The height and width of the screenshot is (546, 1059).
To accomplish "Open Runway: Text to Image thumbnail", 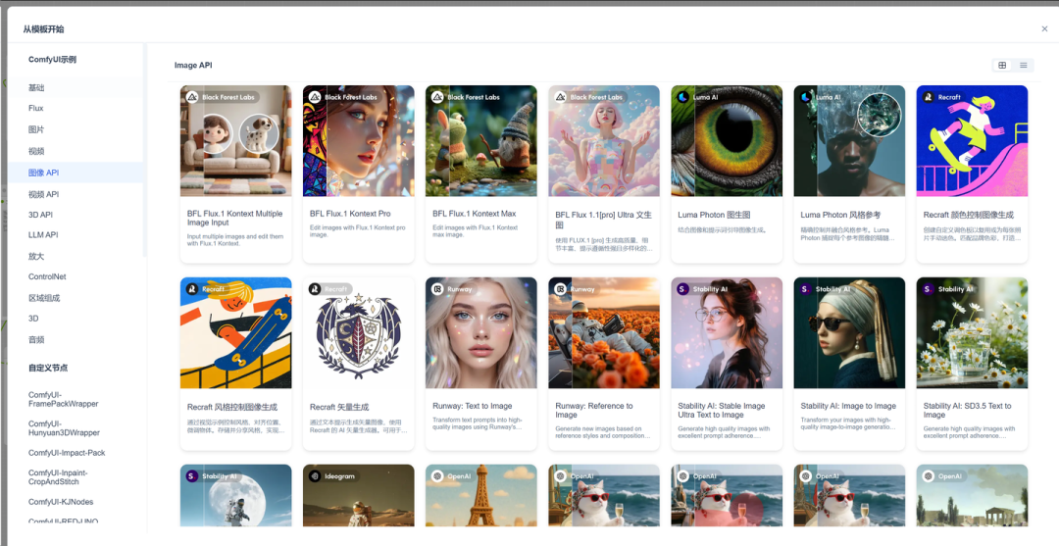I will coord(480,332).
